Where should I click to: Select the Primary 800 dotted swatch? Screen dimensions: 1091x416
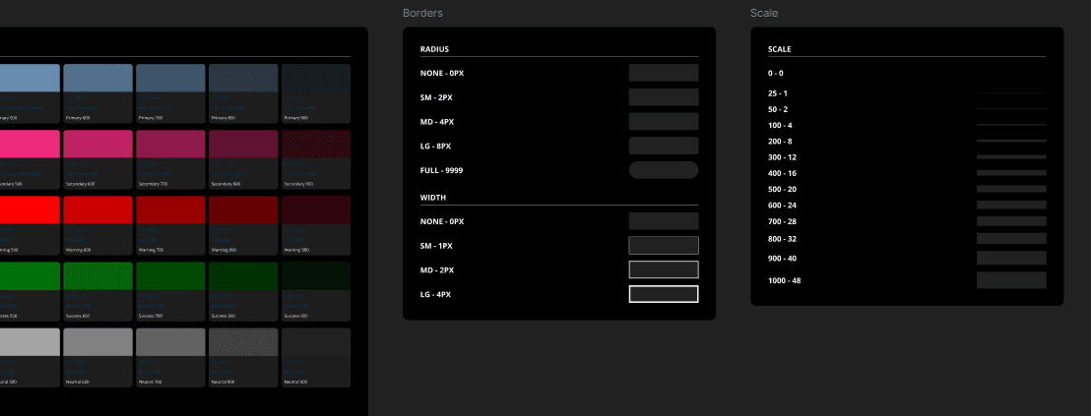[243, 78]
